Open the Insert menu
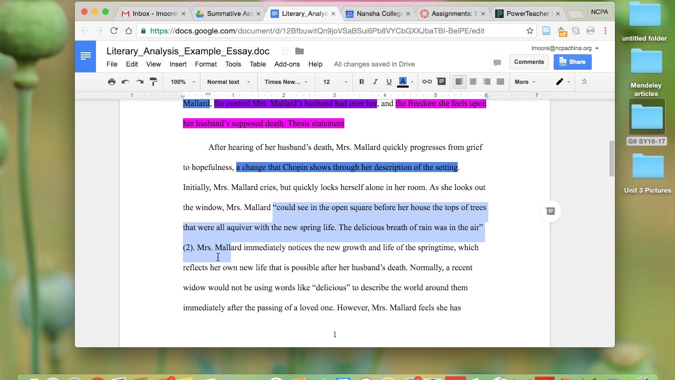The width and height of the screenshot is (675, 380). click(178, 64)
